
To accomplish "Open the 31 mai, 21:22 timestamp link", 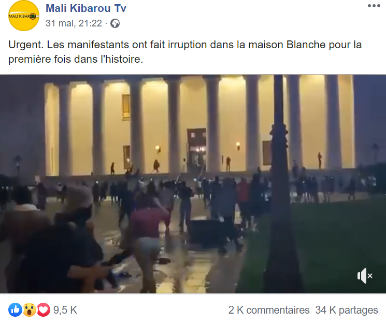I will point(74,23).
